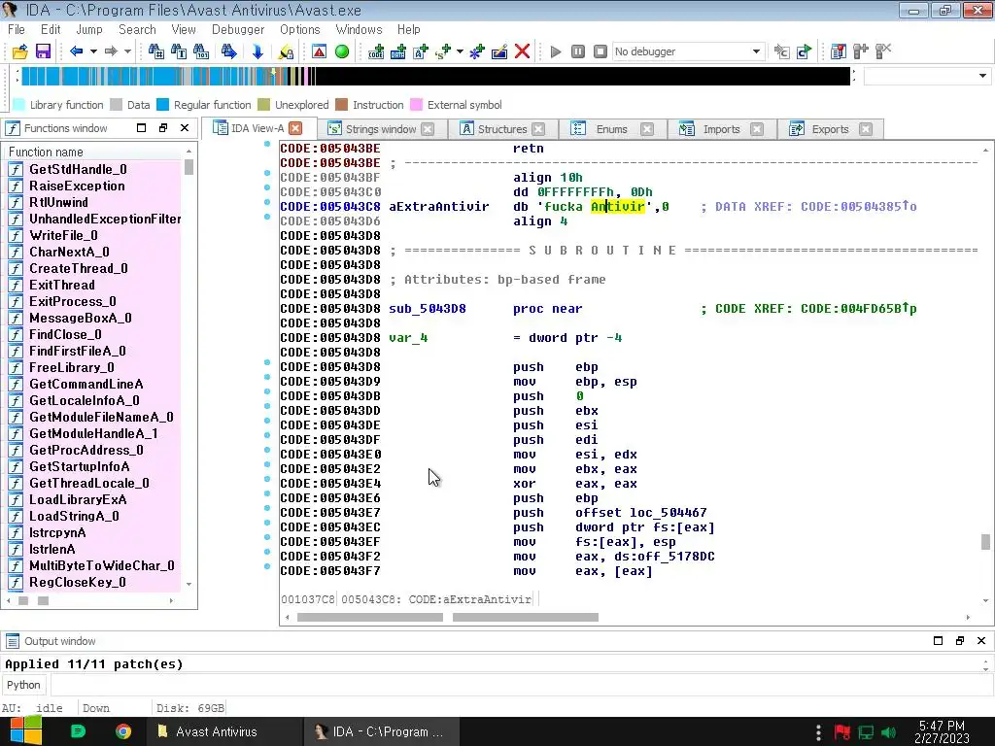Screen dimensions: 995x746
Task: Expand the string type dropdown arrow
Action: pyautogui.click(x=460, y=51)
